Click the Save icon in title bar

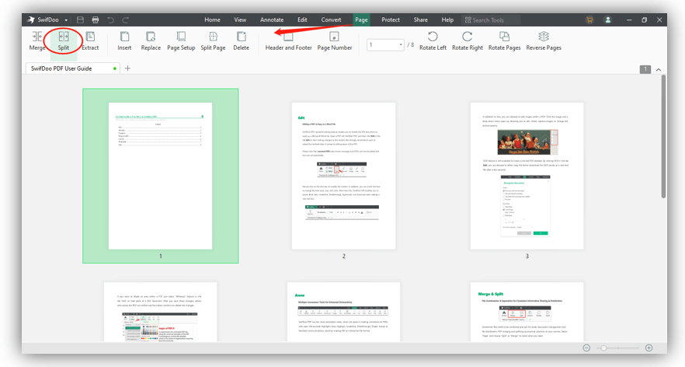pos(80,19)
